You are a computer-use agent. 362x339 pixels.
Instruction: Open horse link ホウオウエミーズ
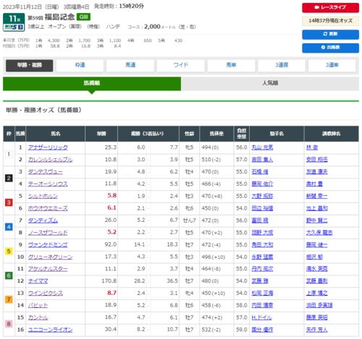pyautogui.click(x=48, y=208)
